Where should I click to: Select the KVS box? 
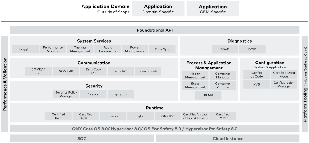point(257,84)
